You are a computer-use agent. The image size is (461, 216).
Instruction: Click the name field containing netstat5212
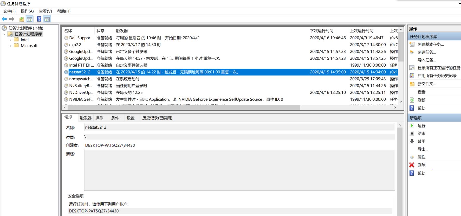(239, 127)
